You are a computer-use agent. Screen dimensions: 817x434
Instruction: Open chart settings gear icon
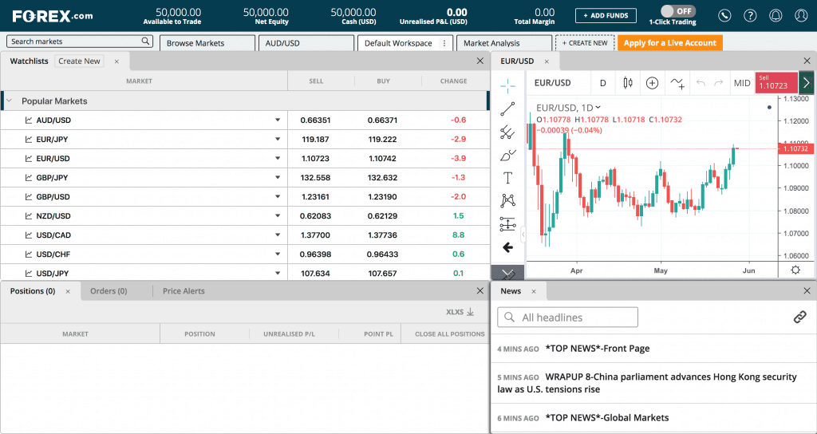(795, 270)
